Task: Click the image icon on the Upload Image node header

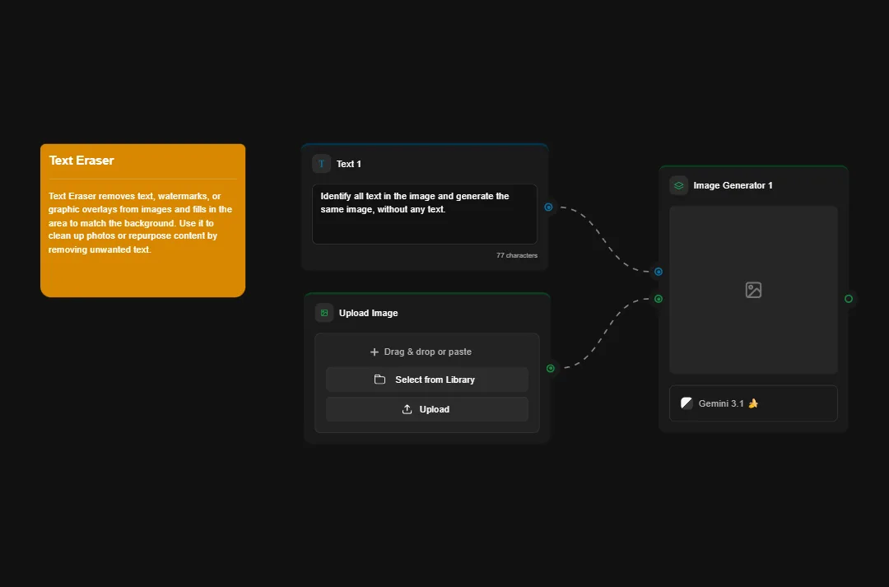Action: (323, 313)
